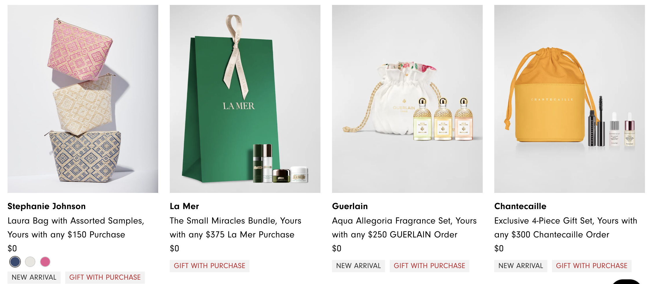The image size is (649, 284).
Task: Click New Arrival tag under Guerlain
Action: tap(358, 266)
